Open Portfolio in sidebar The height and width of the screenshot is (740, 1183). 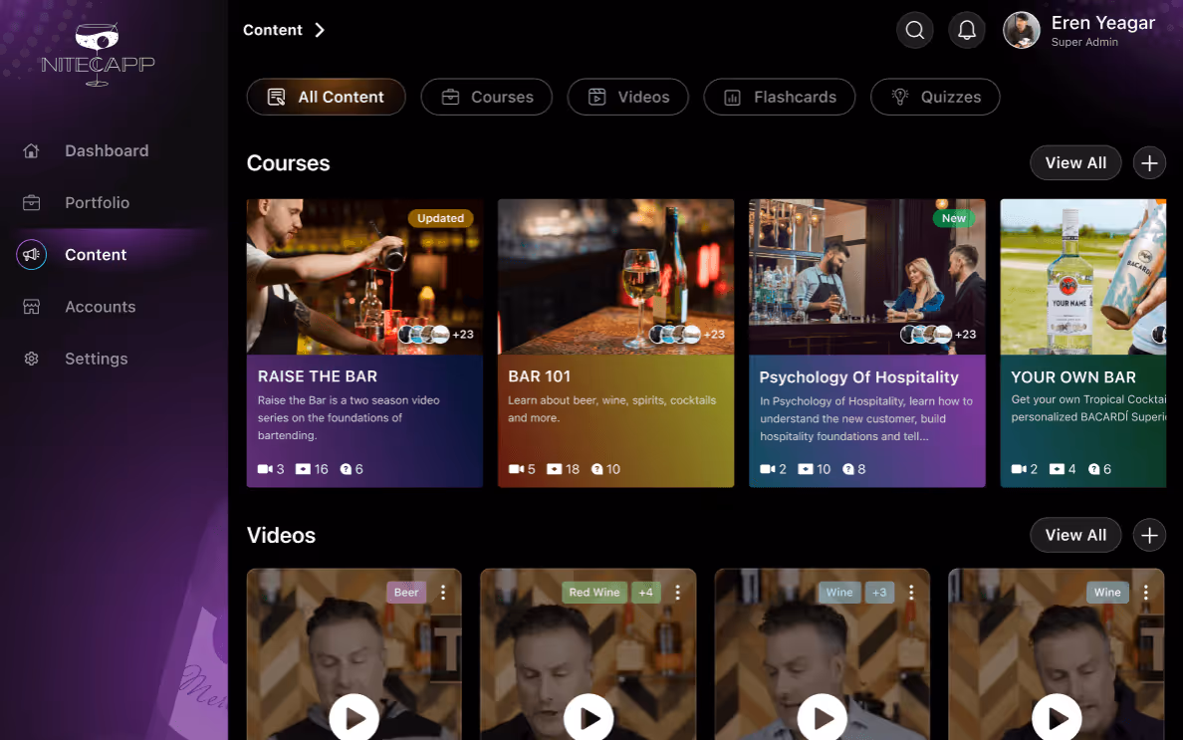point(98,203)
